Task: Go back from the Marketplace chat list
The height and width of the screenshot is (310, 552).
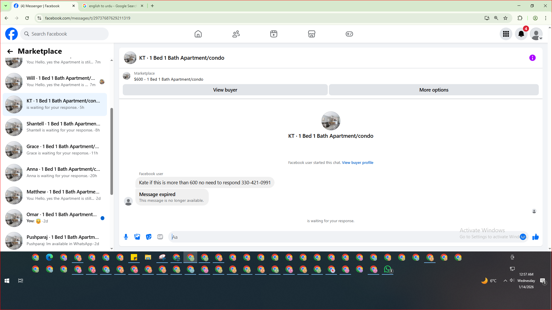Action: (10, 51)
